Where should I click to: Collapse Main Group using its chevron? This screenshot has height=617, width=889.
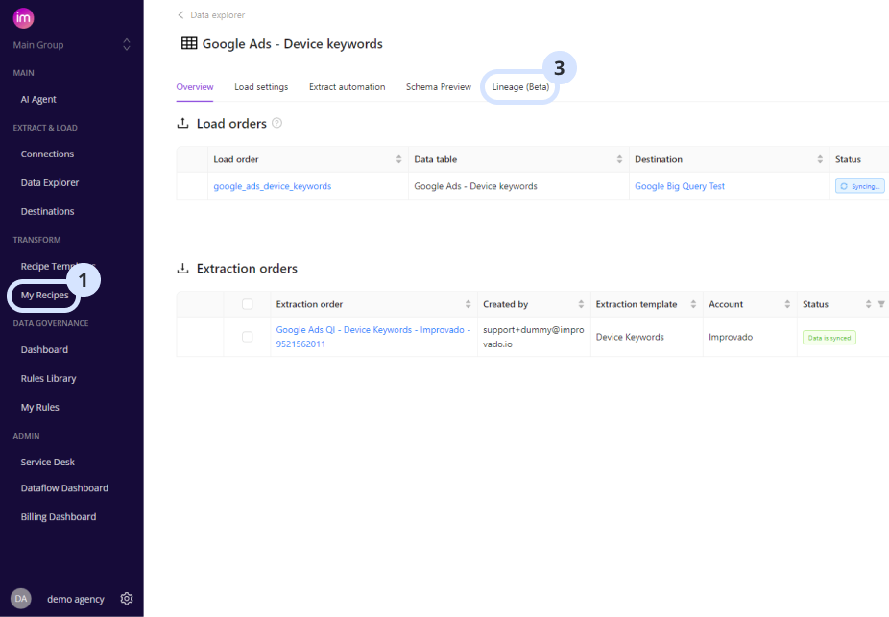tap(125, 44)
